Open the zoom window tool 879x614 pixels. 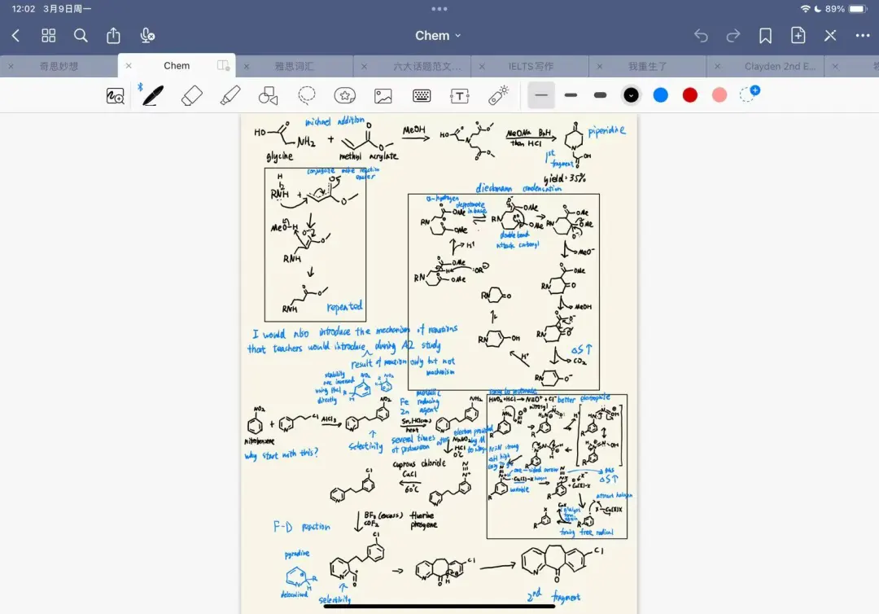click(116, 95)
